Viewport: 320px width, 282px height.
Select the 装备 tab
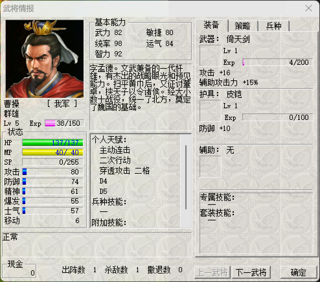[211, 25]
